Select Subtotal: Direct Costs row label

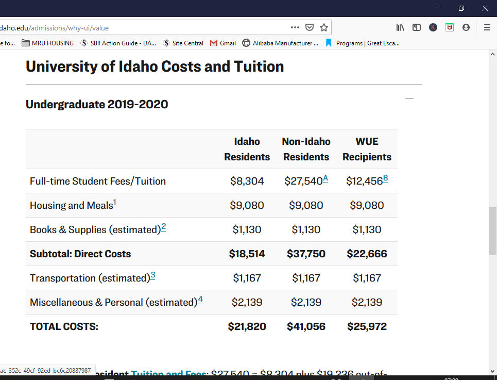point(80,254)
